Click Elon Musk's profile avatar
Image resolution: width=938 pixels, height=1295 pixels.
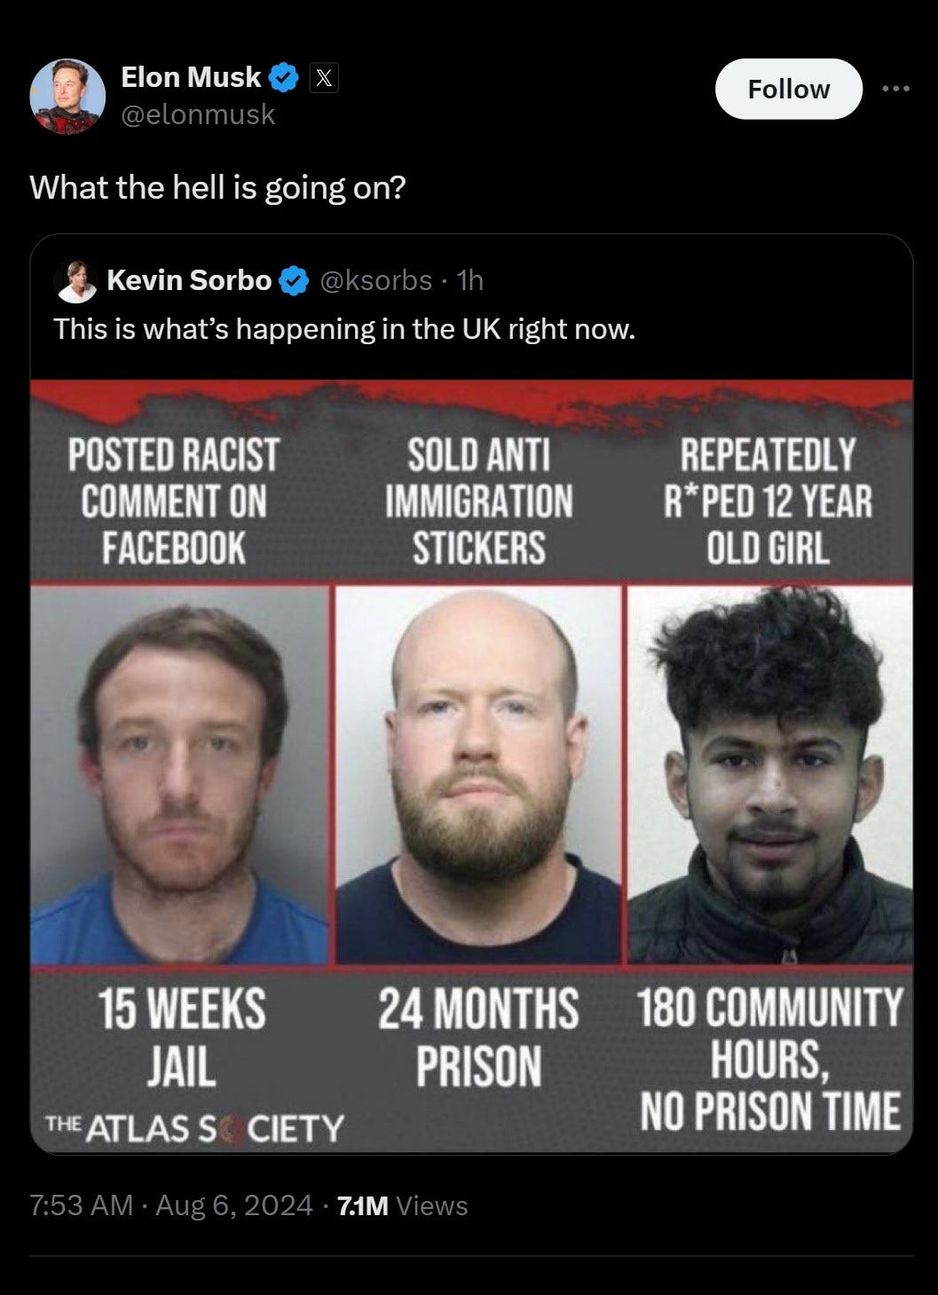click(x=67, y=96)
